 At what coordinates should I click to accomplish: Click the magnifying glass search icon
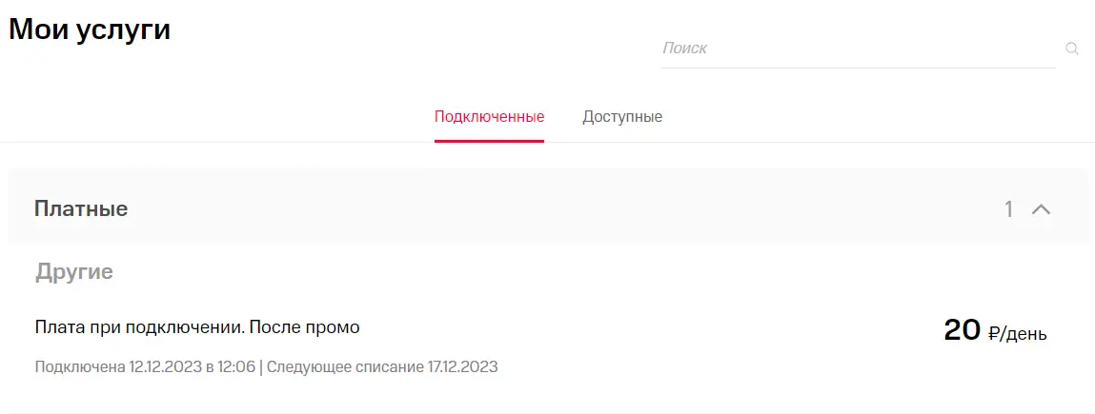(1072, 49)
